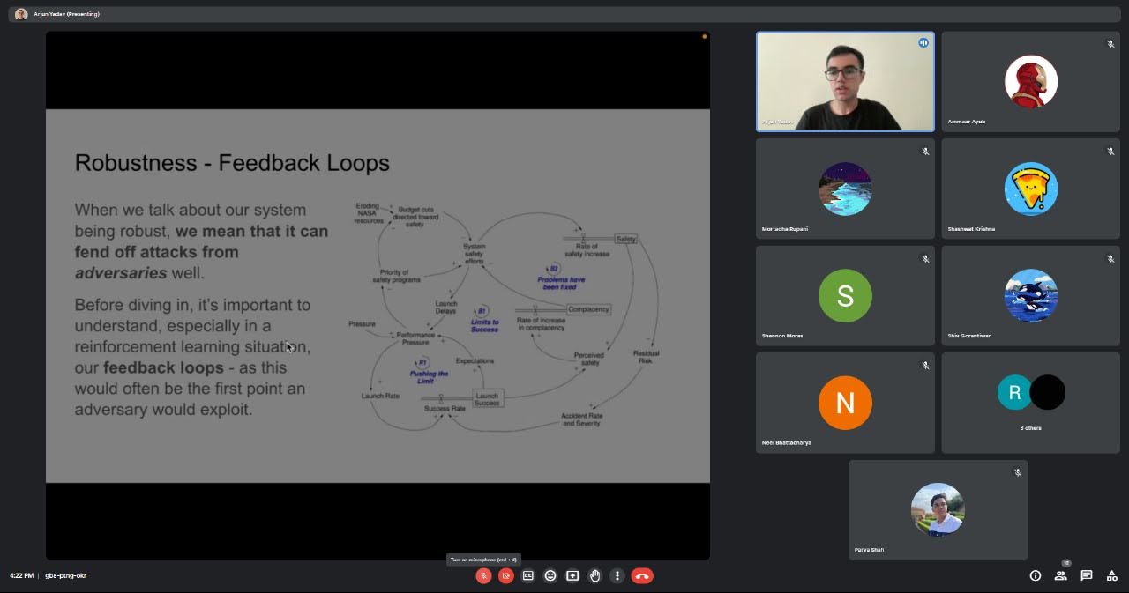Click the Shannon Moras participant tile
The image size is (1129, 593).
845,296
